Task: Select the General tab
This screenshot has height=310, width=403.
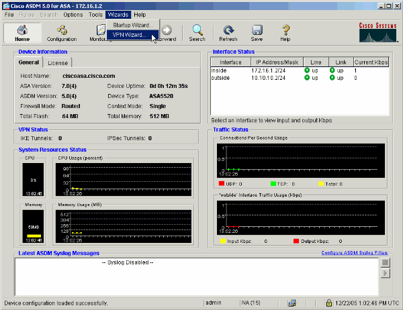Action: [x=29, y=63]
